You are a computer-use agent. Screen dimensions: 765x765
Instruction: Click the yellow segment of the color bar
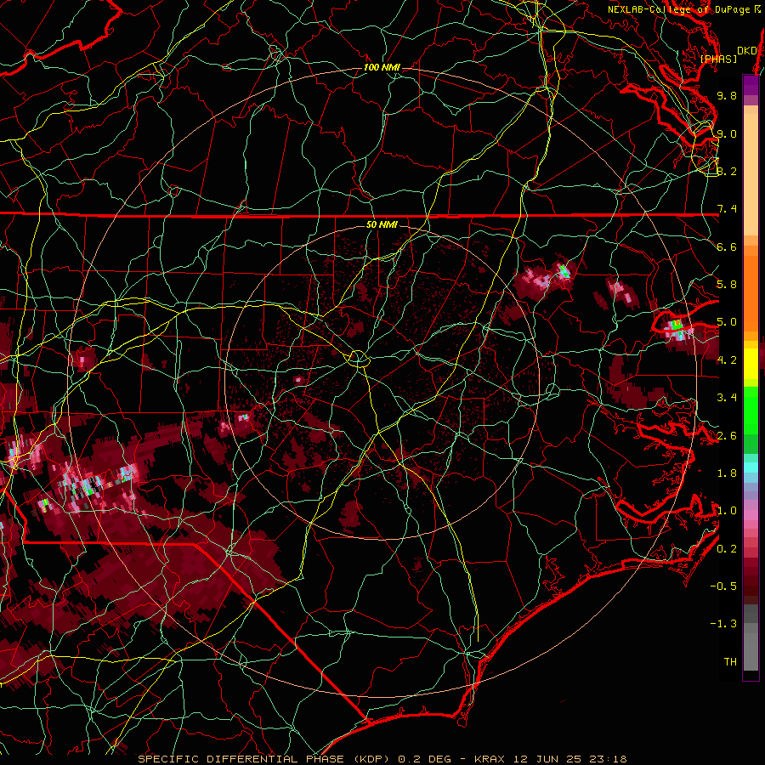click(x=751, y=364)
